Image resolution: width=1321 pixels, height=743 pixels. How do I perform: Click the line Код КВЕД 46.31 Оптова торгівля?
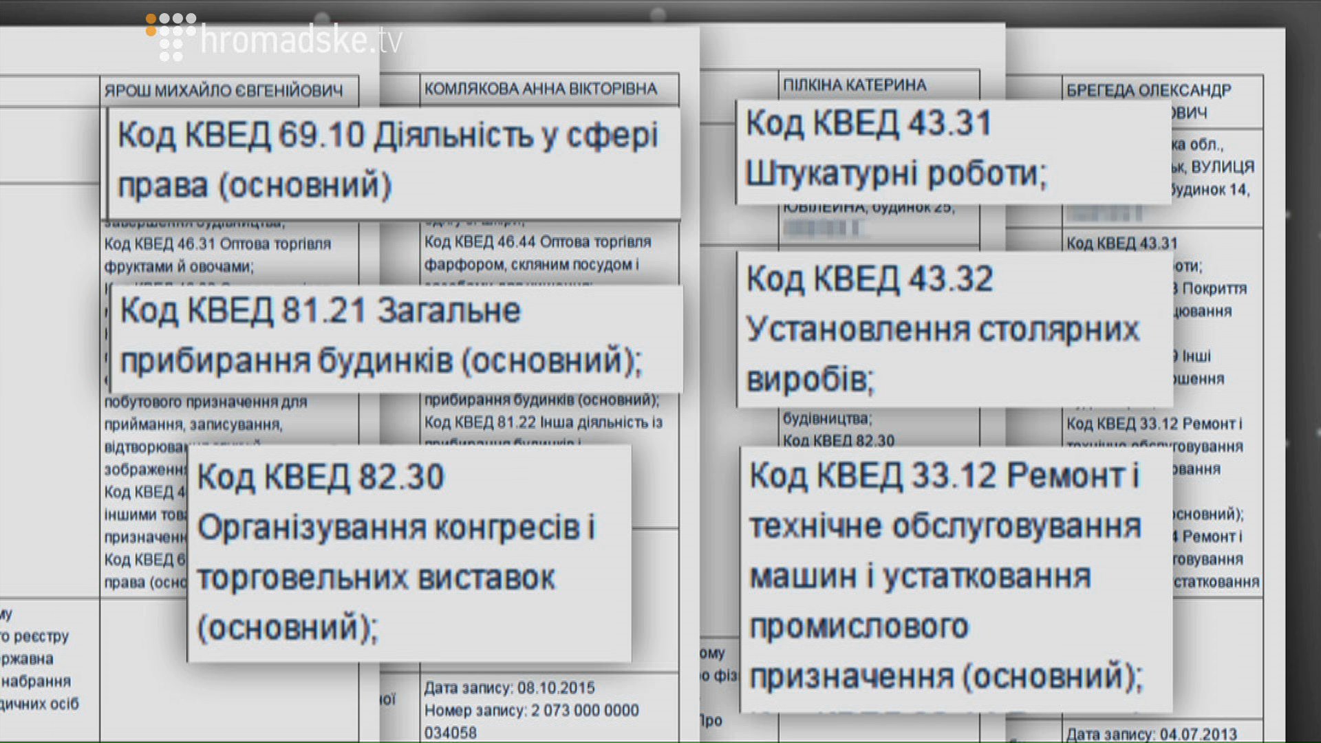217,244
